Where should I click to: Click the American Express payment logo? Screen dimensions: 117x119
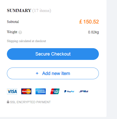(41, 91)
